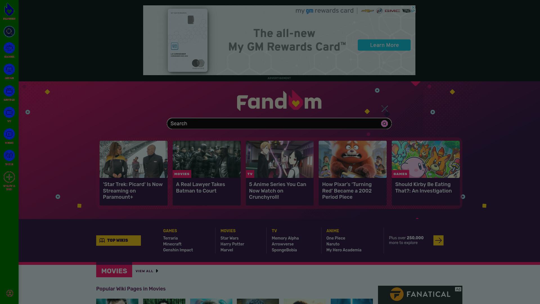Click the Fanatical advertisement banner
Viewport: 540px width, 304px height.
click(420, 295)
